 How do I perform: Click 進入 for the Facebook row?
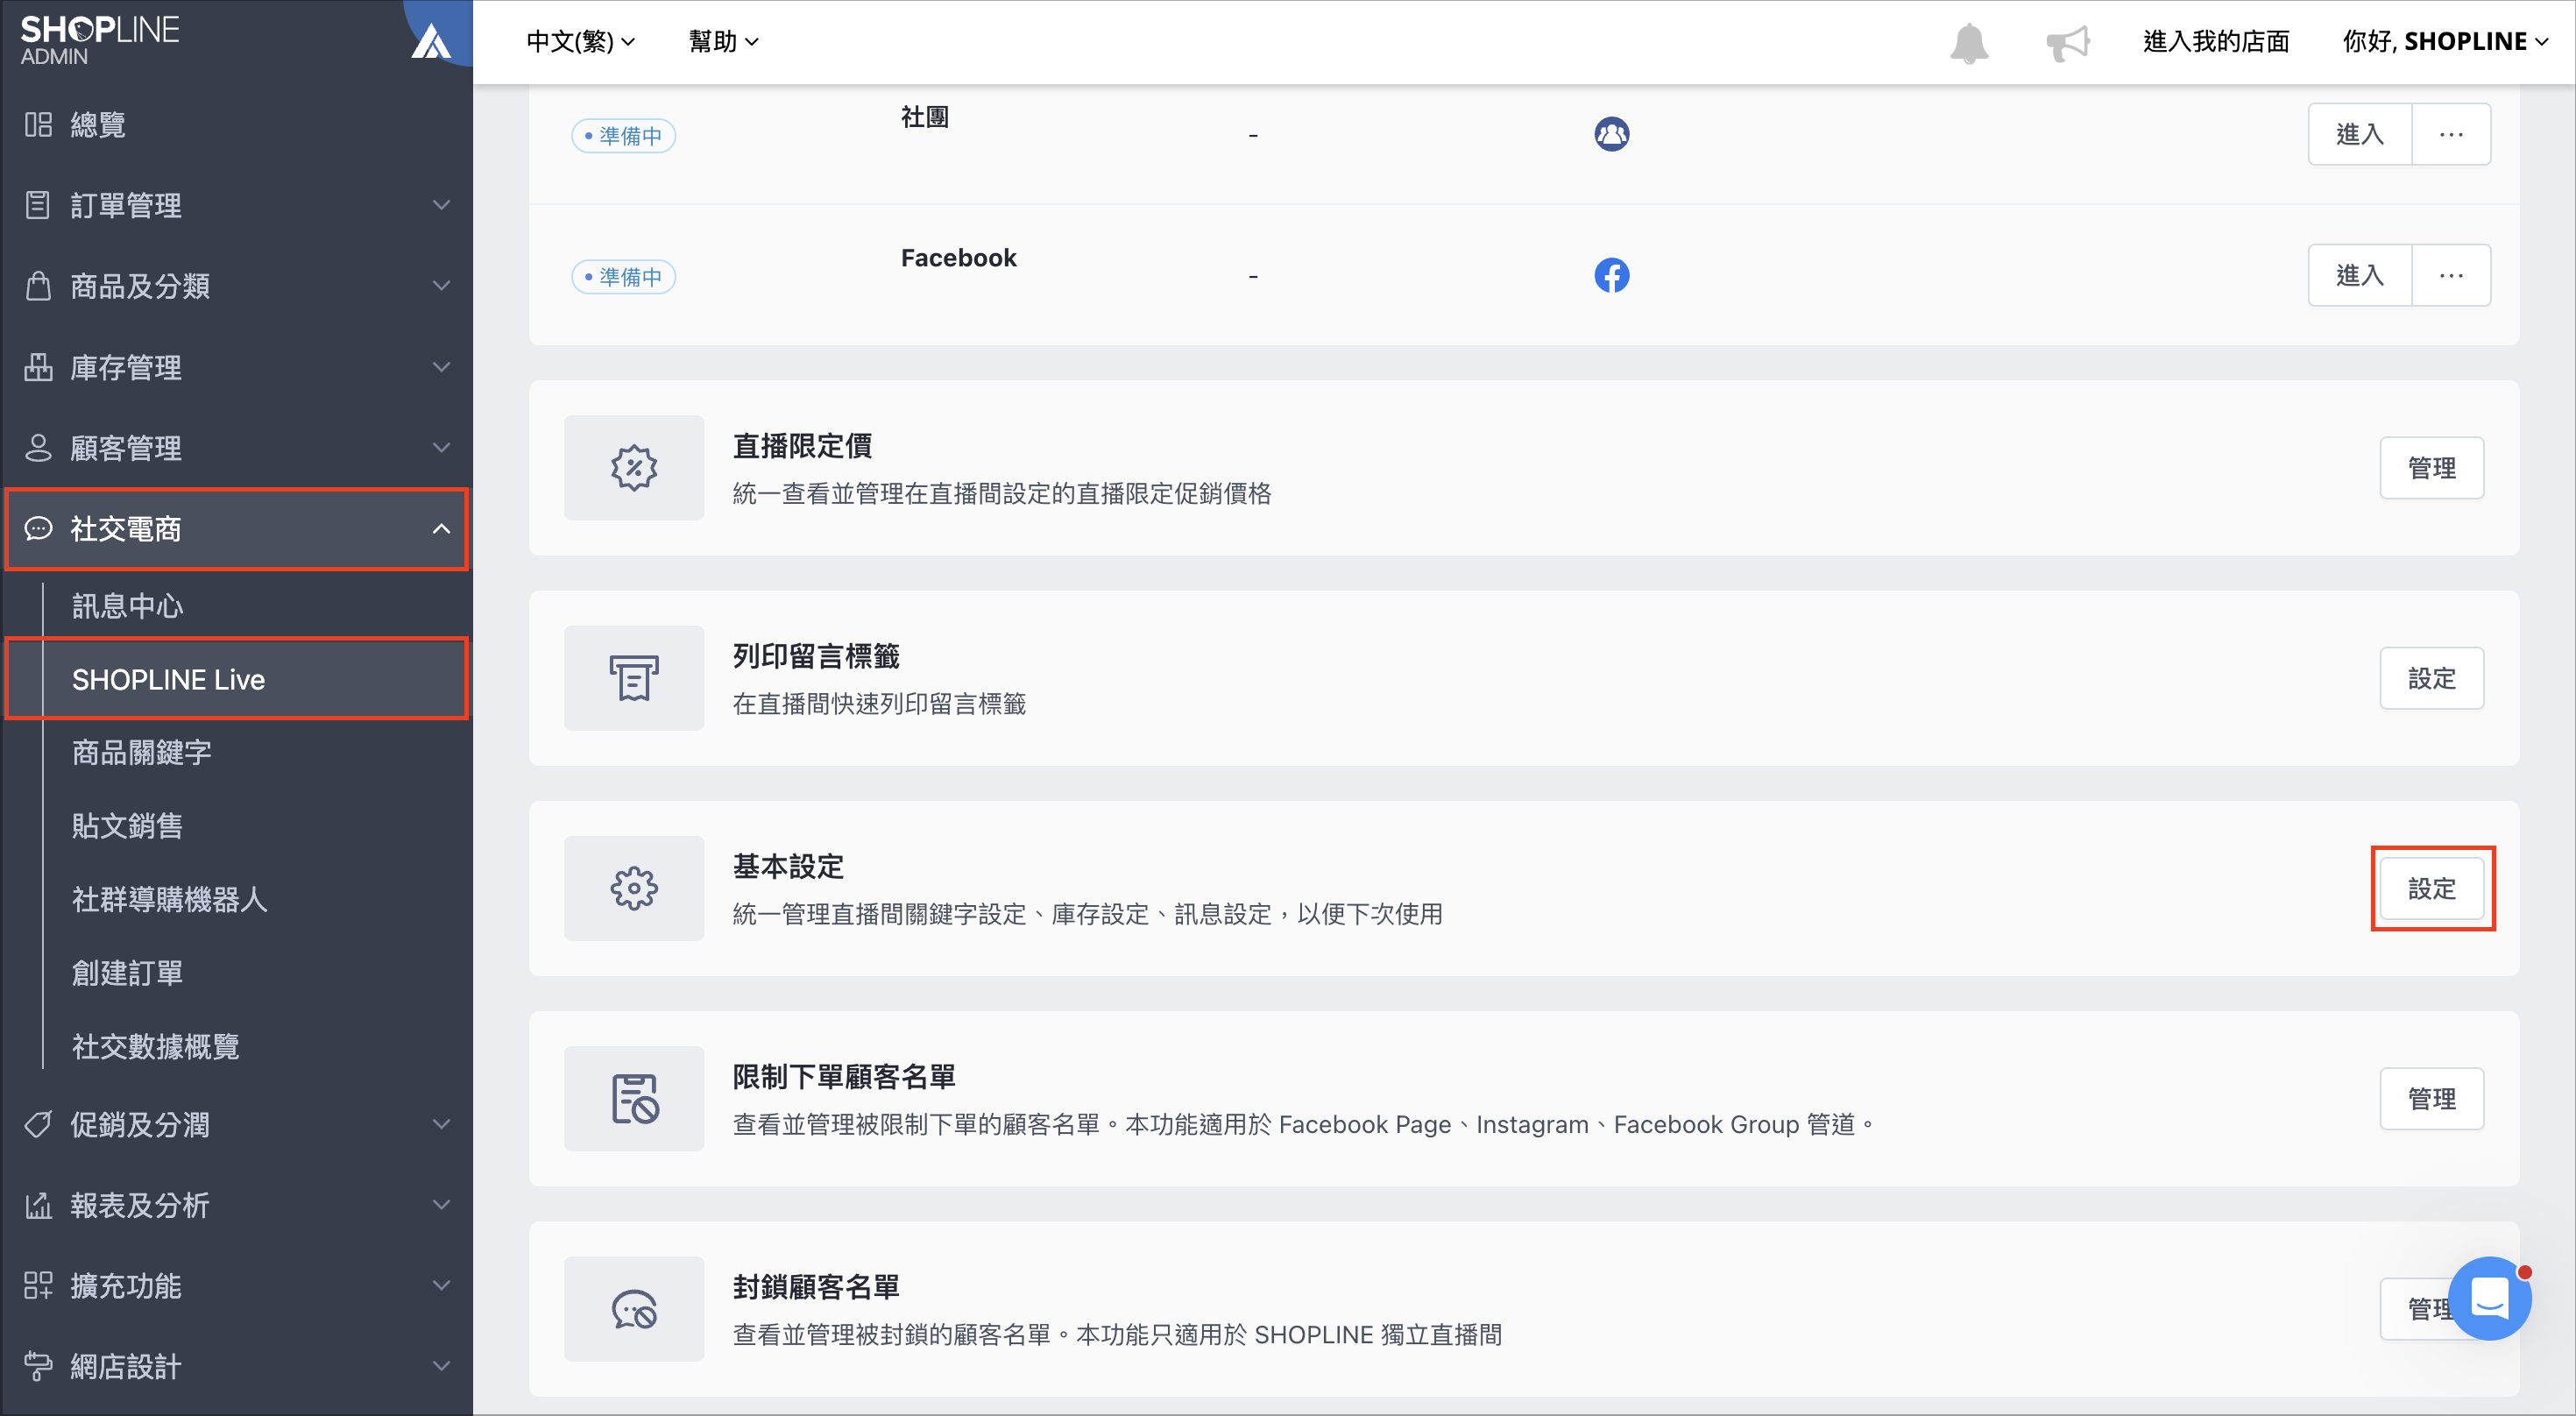tap(2359, 275)
